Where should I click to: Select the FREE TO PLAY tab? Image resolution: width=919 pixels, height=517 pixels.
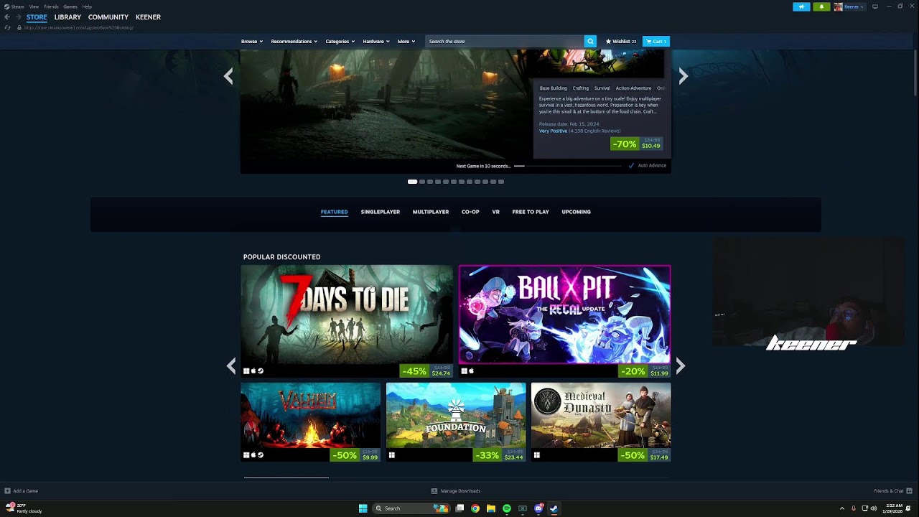click(531, 212)
